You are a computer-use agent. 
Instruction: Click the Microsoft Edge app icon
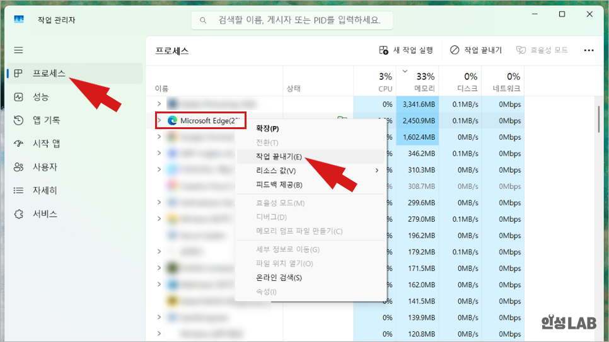tap(172, 121)
